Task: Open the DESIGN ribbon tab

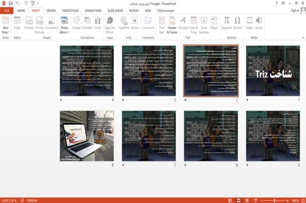Action: pyautogui.click(x=51, y=11)
